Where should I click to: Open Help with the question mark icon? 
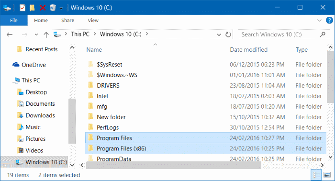click(x=329, y=20)
